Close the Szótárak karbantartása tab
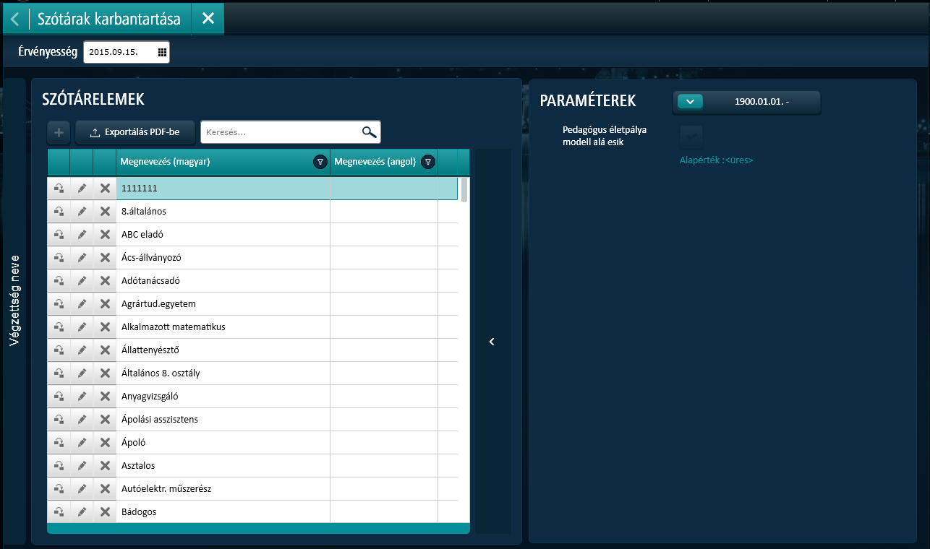The height and width of the screenshot is (549, 930). [x=208, y=18]
